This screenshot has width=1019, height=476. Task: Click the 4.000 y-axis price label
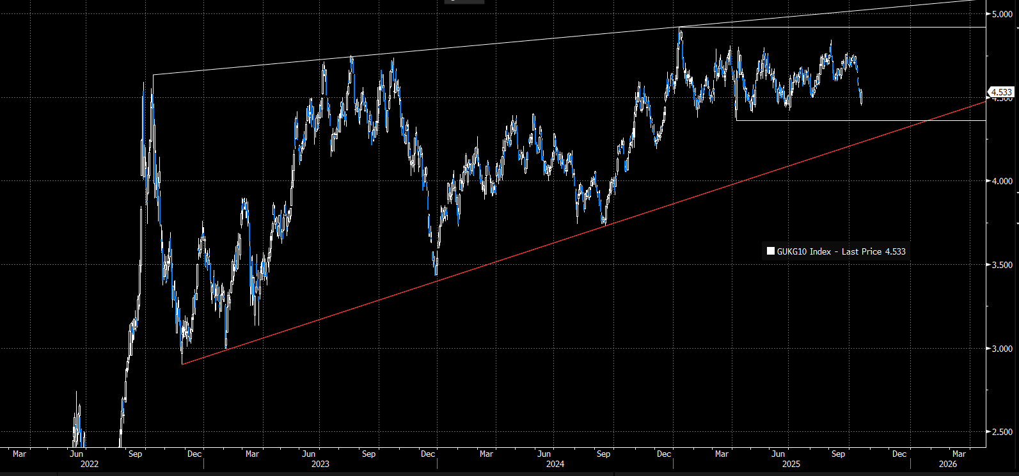click(x=1002, y=181)
